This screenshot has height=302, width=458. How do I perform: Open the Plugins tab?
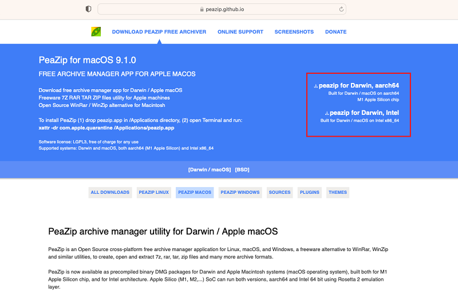click(310, 192)
